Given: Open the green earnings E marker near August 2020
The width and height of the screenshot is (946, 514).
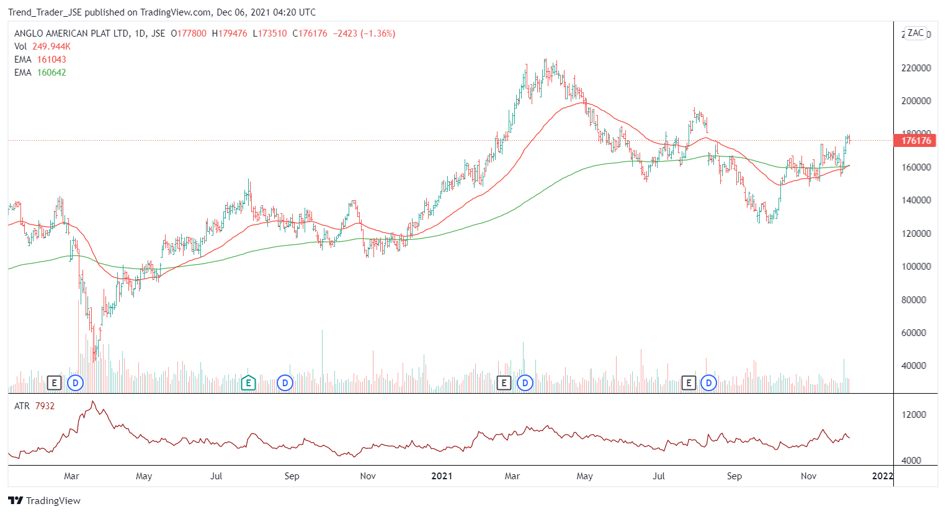Looking at the screenshot, I should coord(248,383).
